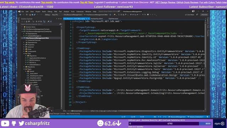227x128 pixels.
Task: Click the Search Visual Studio box
Action: tap(109, 11)
